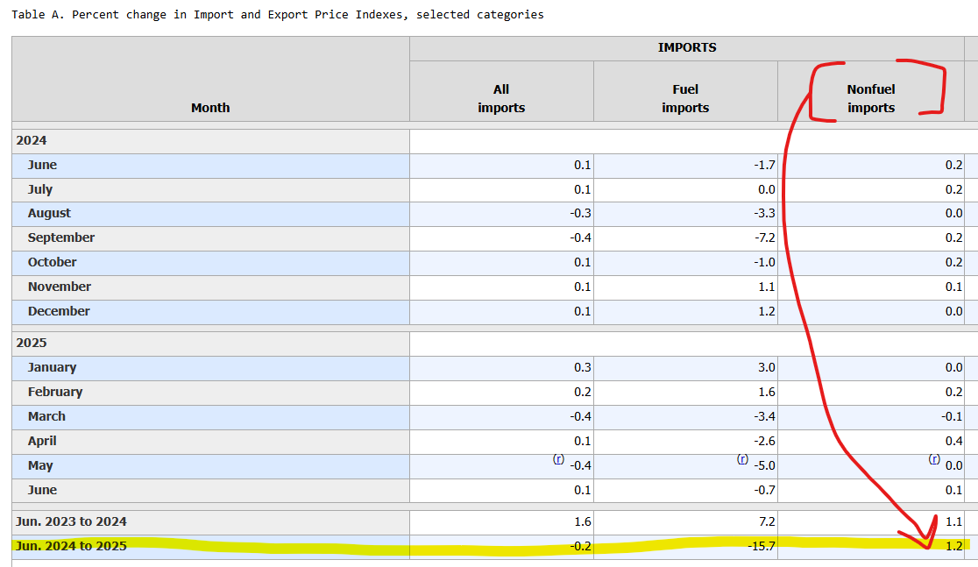Click the (r) footnote marker in May All imports cell
Viewport: 978px width, 567px height.
point(558,459)
